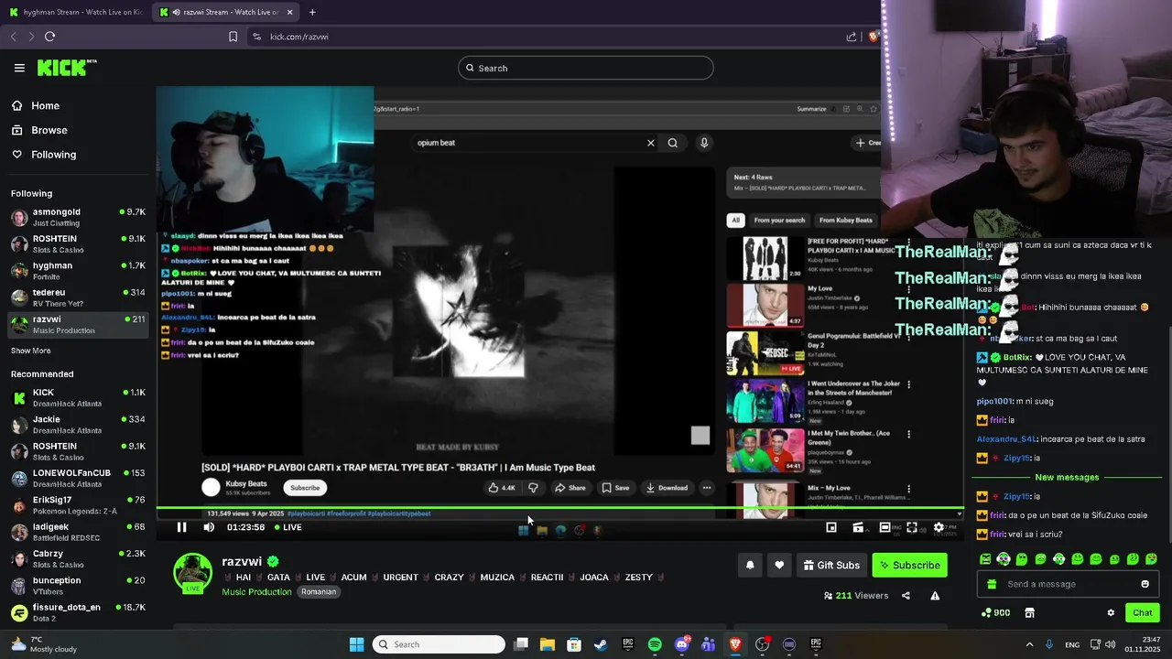Follow razvwi with the heart button

tap(779, 566)
